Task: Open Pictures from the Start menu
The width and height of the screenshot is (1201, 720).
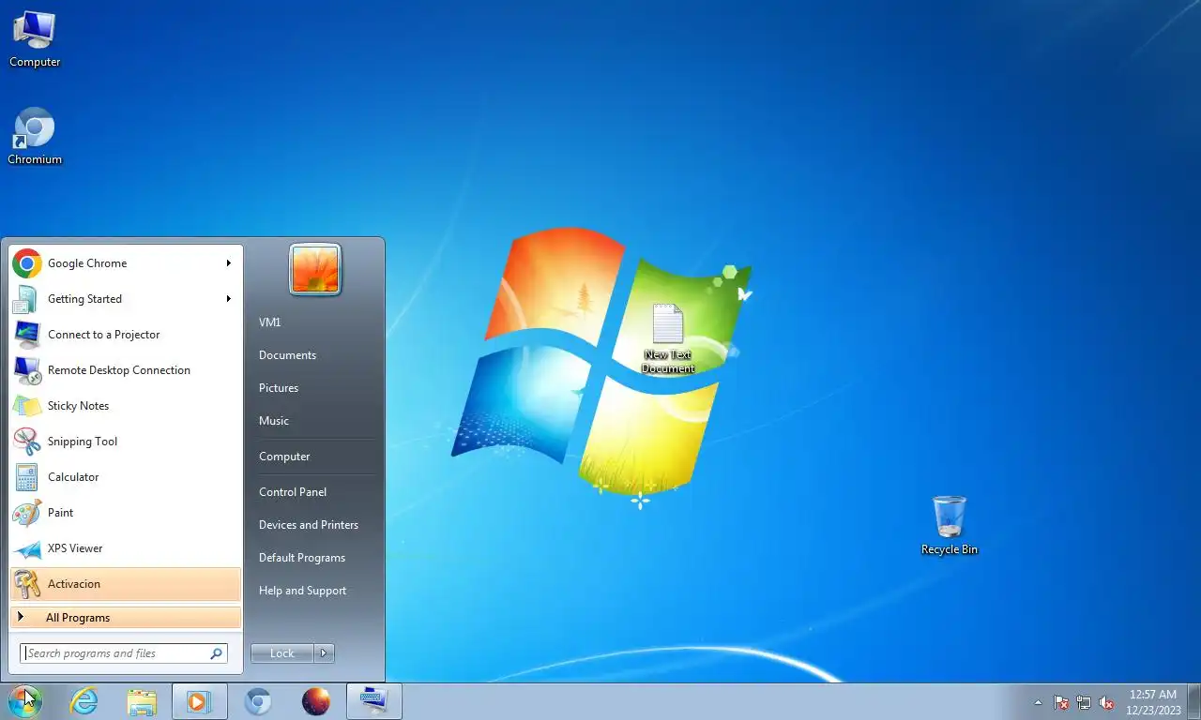Action: [x=279, y=388]
